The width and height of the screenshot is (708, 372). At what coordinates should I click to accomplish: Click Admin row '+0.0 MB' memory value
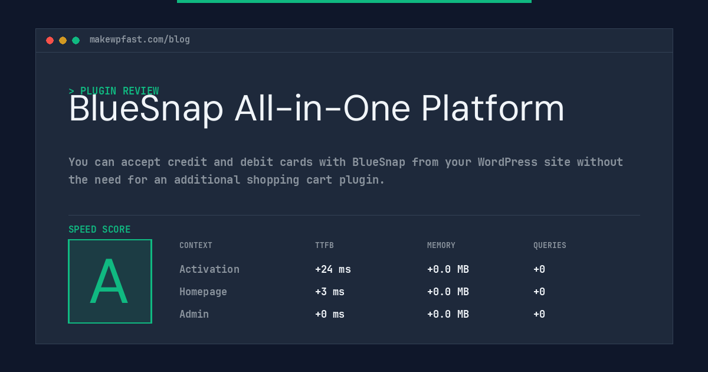pyautogui.click(x=448, y=314)
